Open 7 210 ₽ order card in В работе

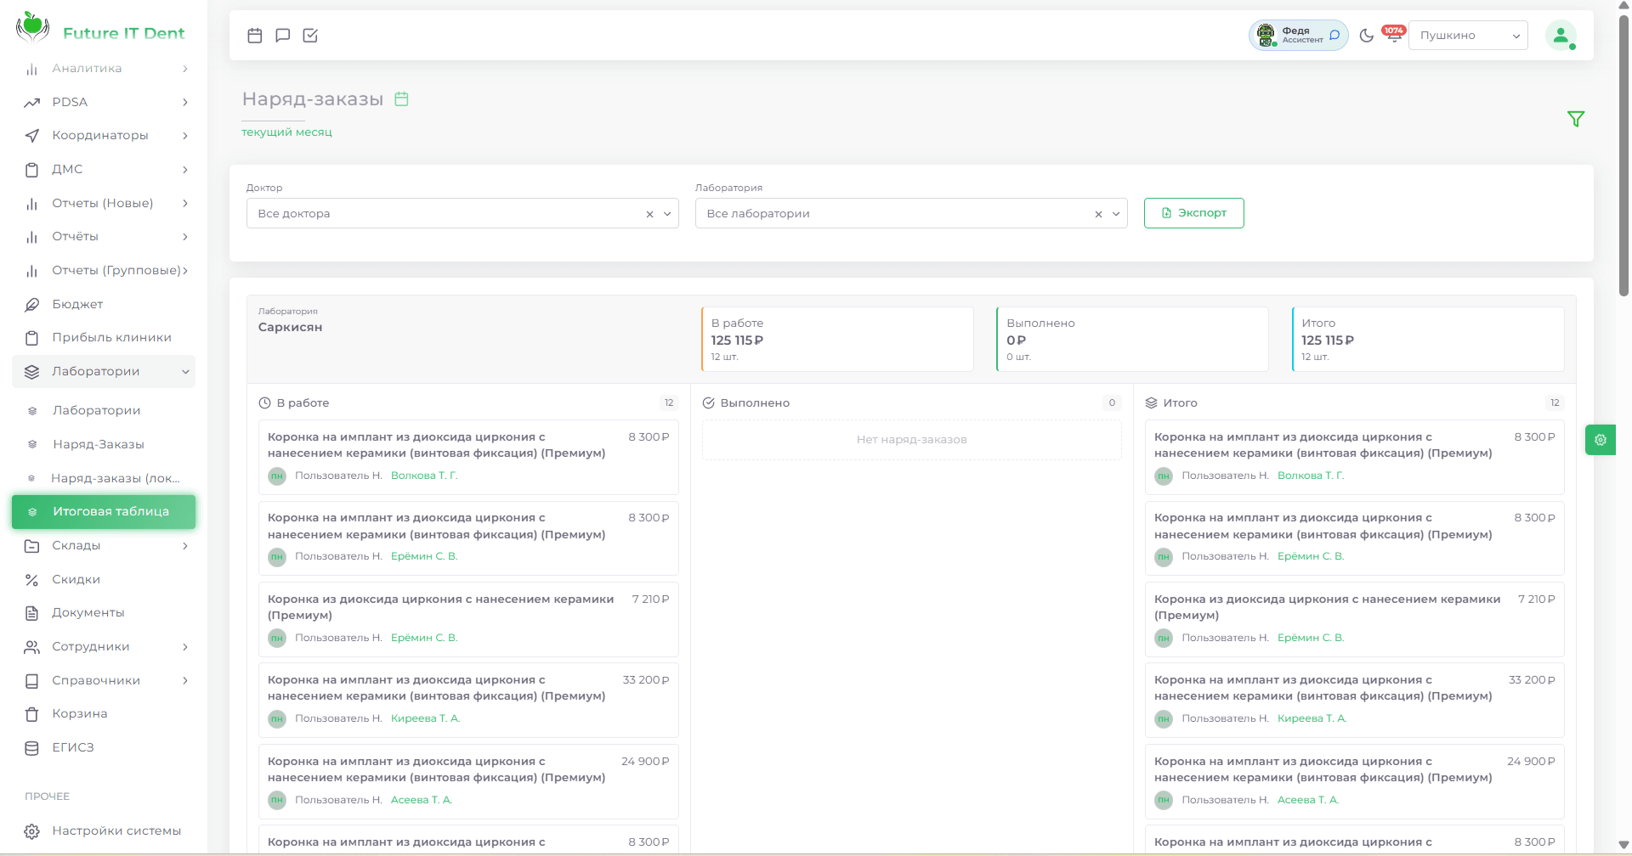[x=468, y=619]
